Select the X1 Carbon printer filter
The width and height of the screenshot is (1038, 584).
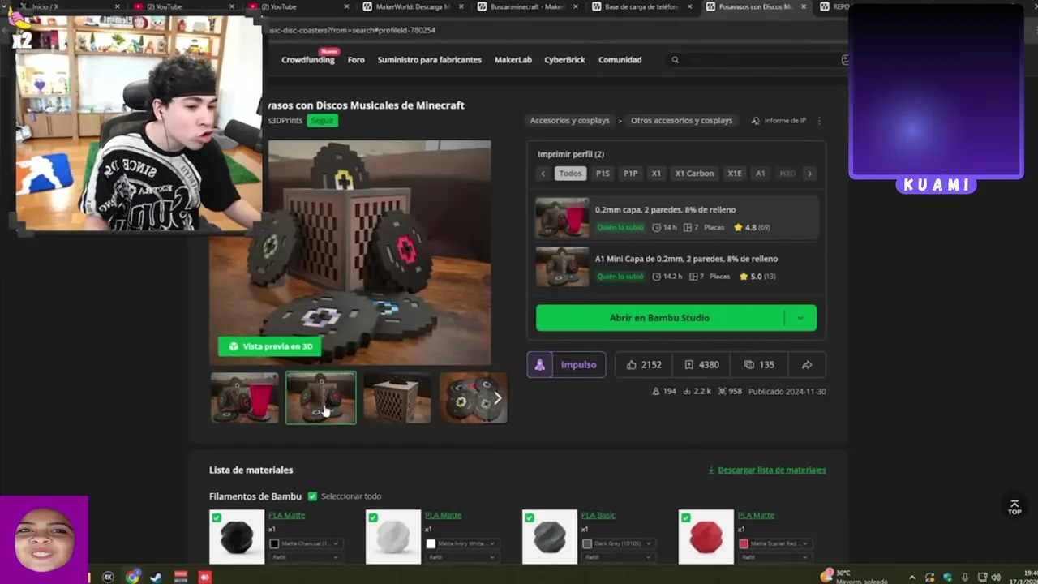694,174
